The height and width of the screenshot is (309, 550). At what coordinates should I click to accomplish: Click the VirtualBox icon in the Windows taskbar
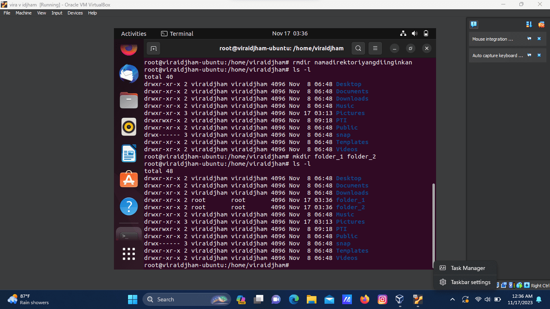click(x=399, y=299)
